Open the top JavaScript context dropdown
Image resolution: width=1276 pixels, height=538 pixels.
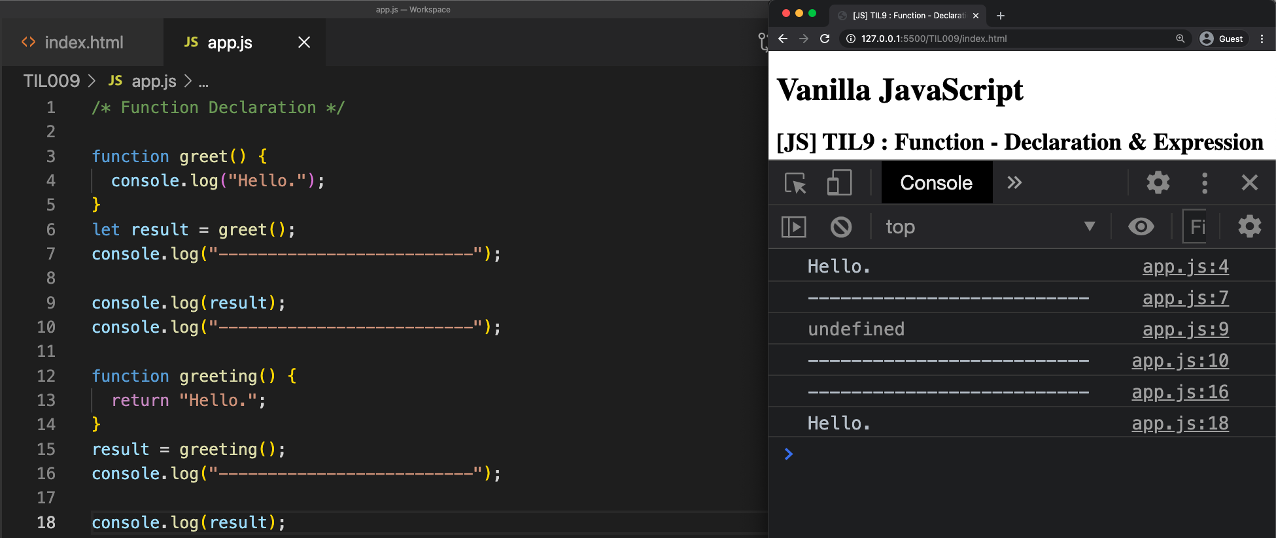990,227
